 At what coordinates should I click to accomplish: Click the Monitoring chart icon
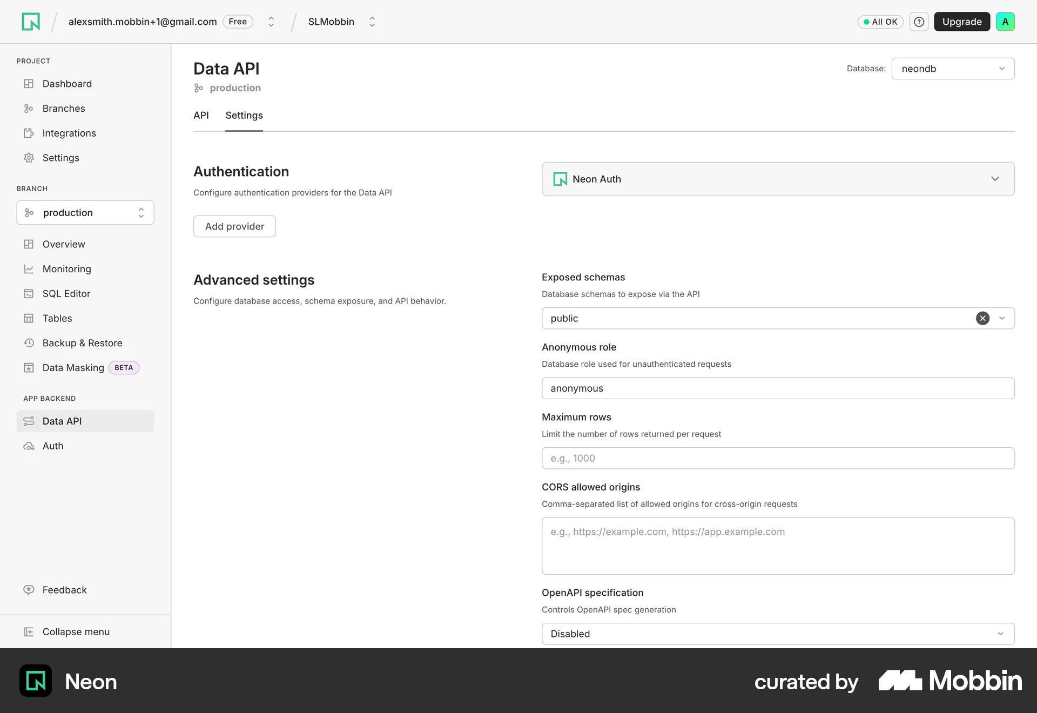tap(29, 269)
